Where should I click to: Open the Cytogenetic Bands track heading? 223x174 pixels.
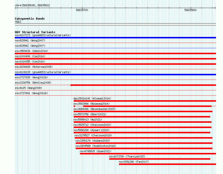point(30,19)
